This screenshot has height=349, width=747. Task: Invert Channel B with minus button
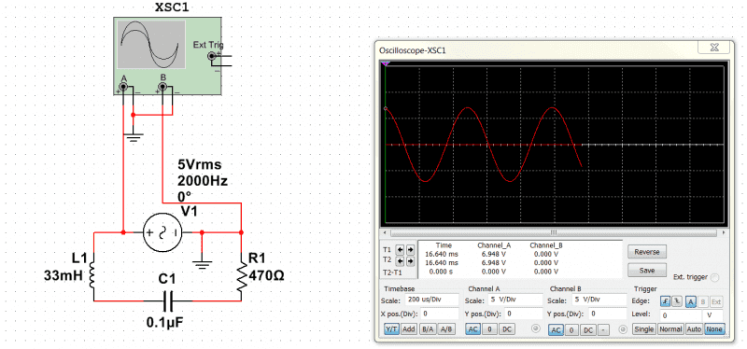click(x=603, y=330)
